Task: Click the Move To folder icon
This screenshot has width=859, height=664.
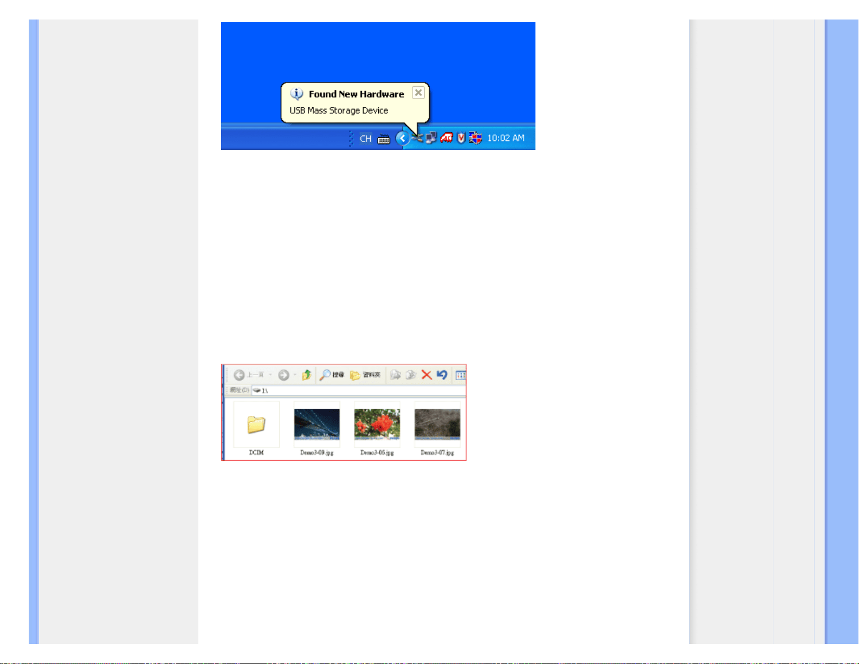Action: [x=396, y=375]
